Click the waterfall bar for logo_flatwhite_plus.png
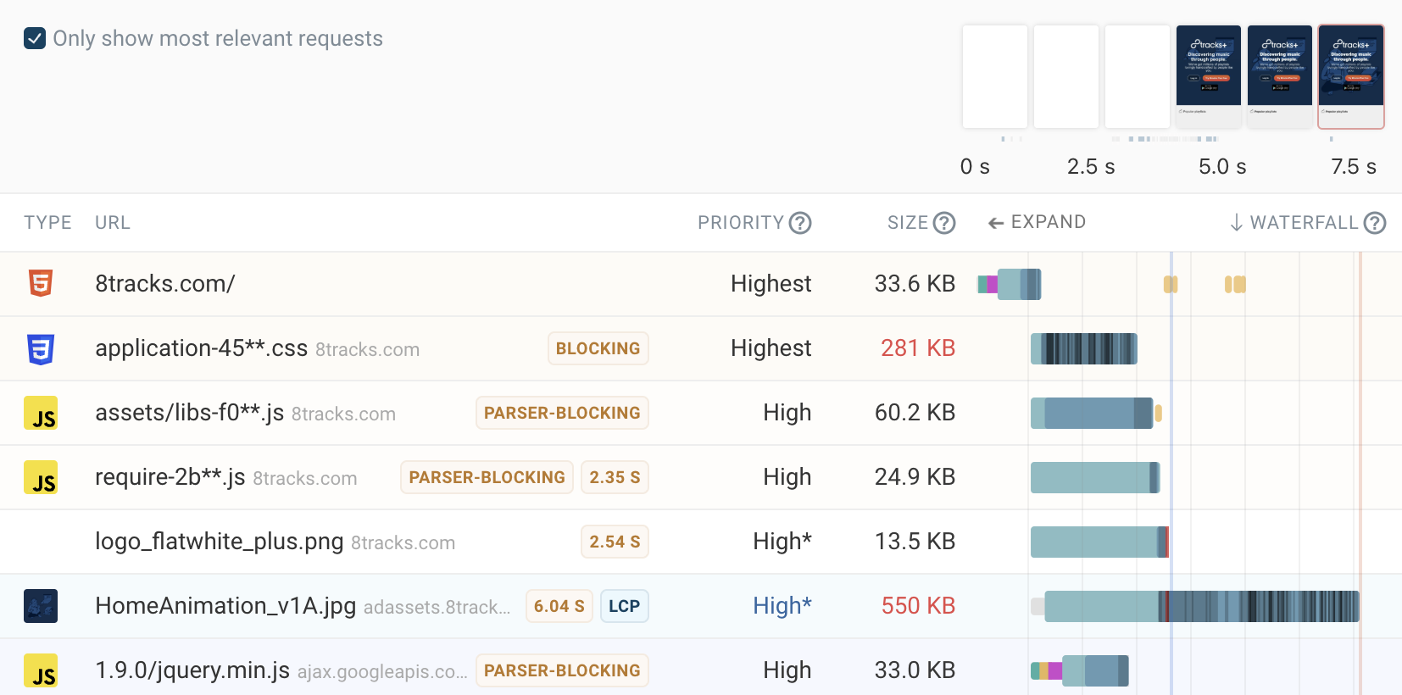Screen dimensions: 1402x695 tap(1099, 542)
